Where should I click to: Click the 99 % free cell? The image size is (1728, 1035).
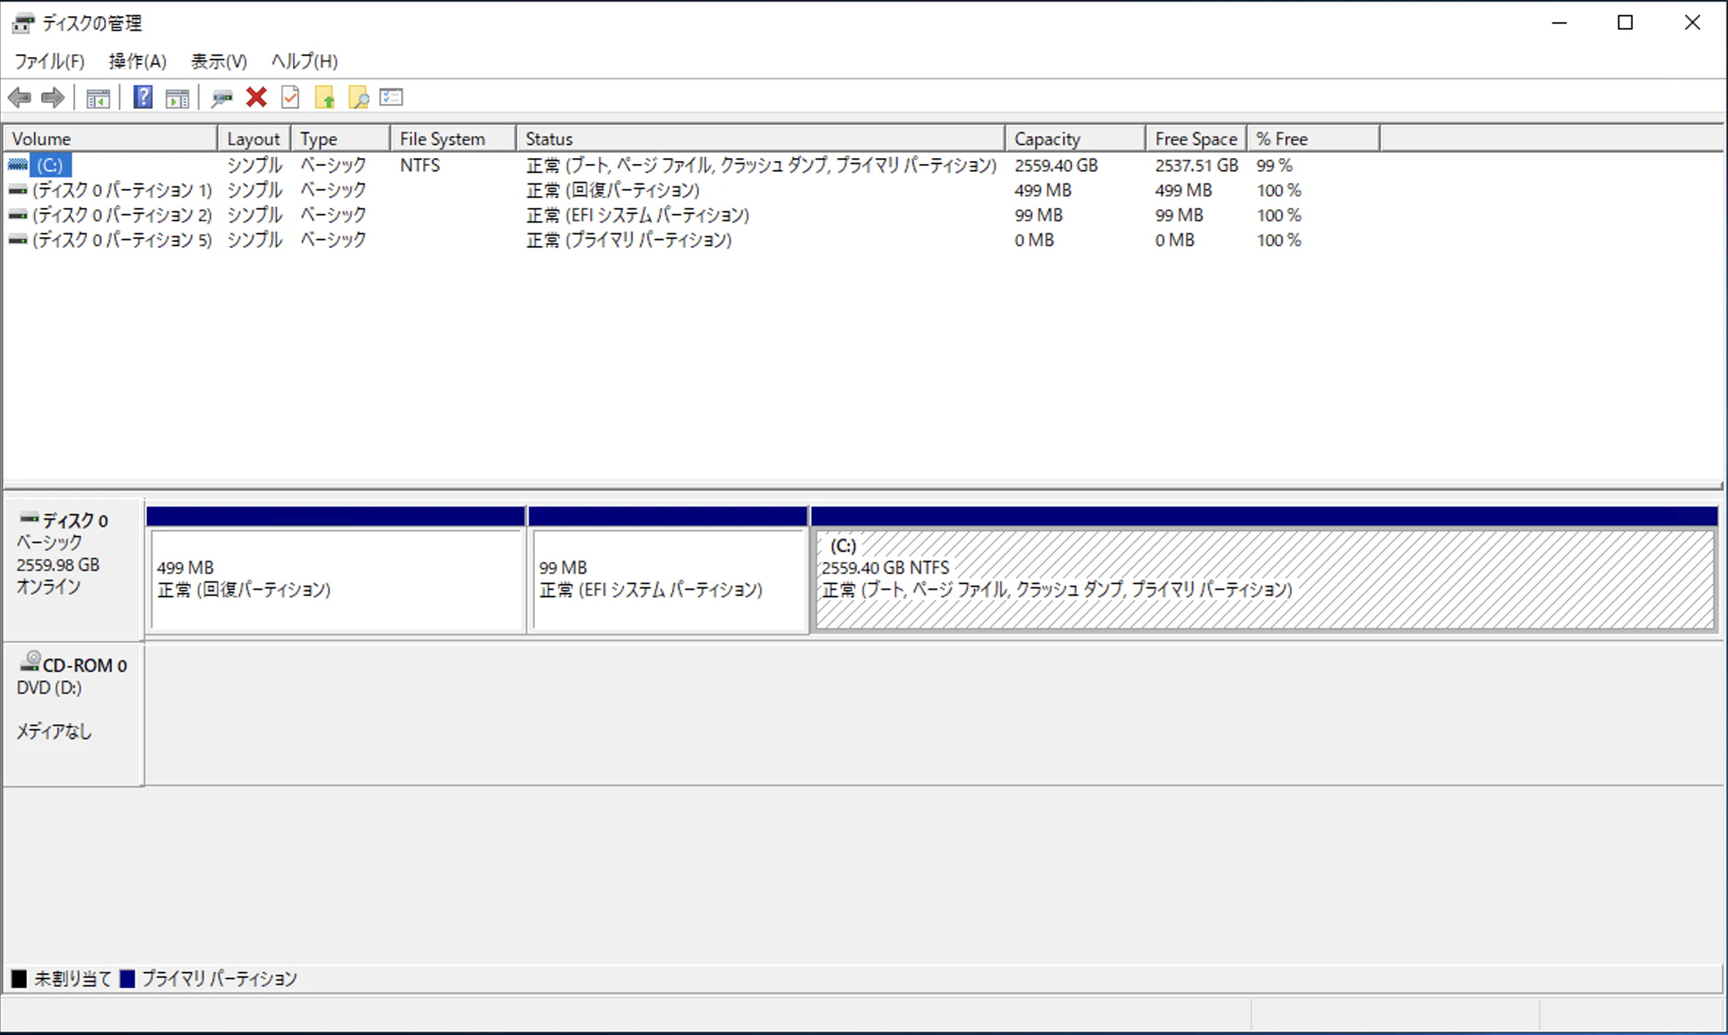coord(1274,165)
